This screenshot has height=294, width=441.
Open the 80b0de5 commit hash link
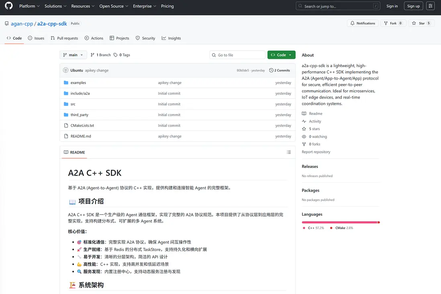(x=243, y=70)
